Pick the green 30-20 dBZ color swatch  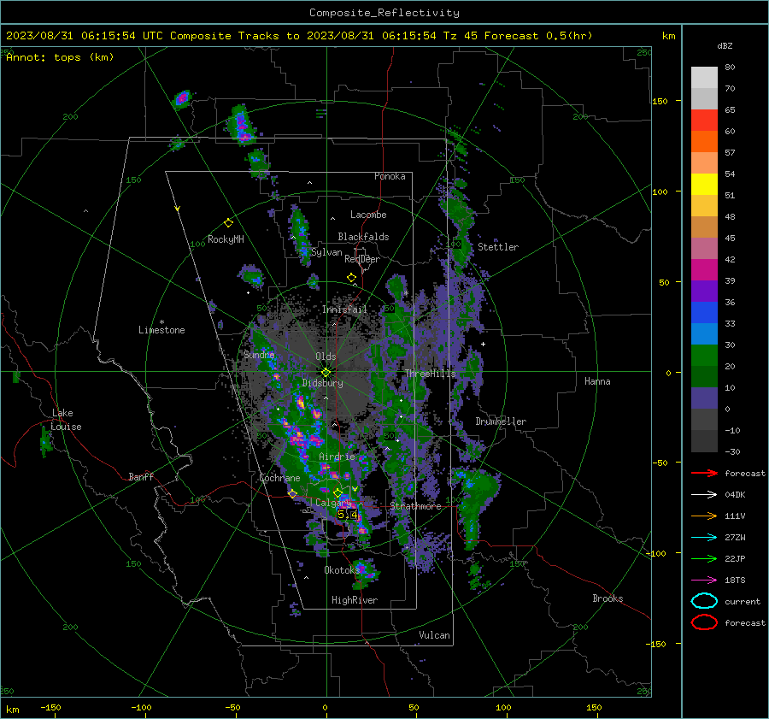click(704, 356)
